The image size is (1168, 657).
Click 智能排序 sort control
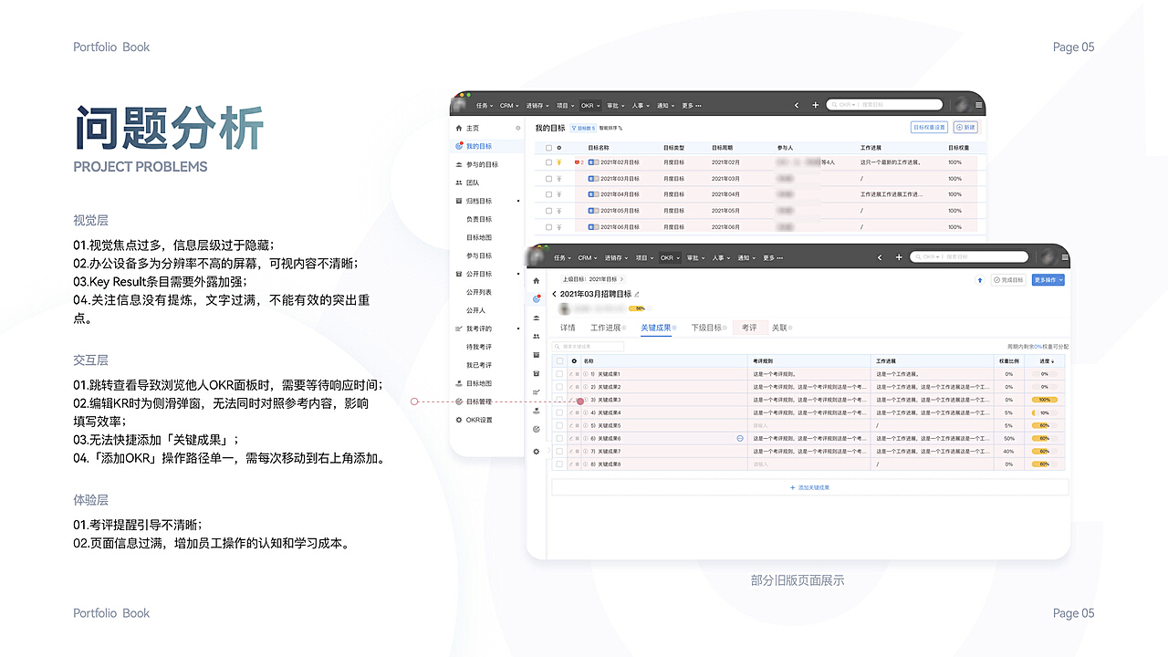click(x=610, y=128)
